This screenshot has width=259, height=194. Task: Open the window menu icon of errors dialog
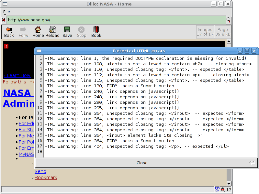pos(39,51)
